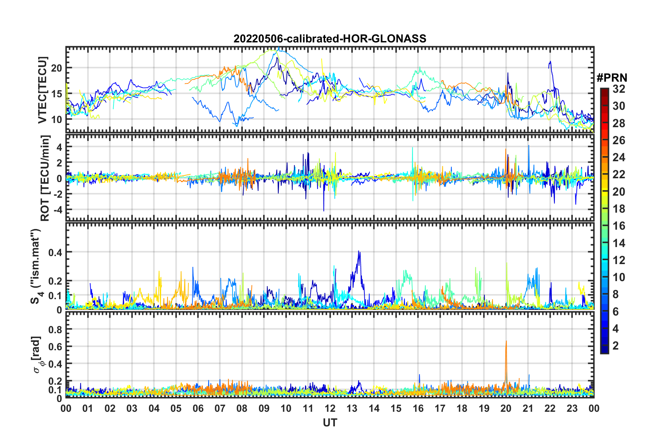Click the x-axis tick label 12
This screenshot has width=660, height=442.
330,408
